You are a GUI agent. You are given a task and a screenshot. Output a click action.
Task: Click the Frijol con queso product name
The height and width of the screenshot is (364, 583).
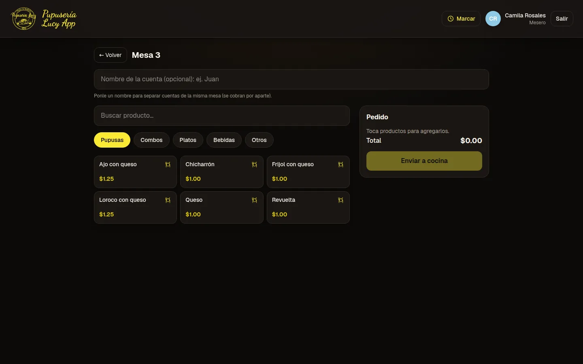tap(293, 164)
